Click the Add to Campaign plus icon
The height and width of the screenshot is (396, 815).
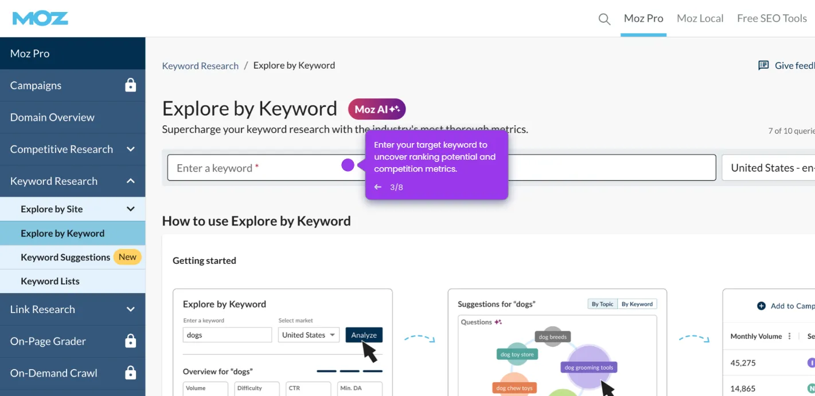pyautogui.click(x=761, y=306)
